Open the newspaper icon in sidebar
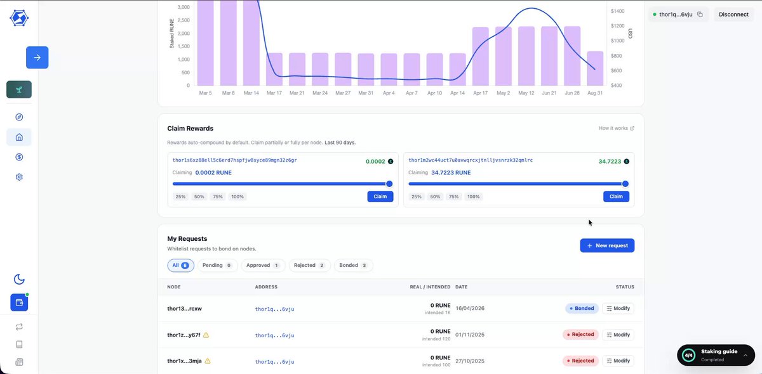The image size is (762, 374). [19, 362]
